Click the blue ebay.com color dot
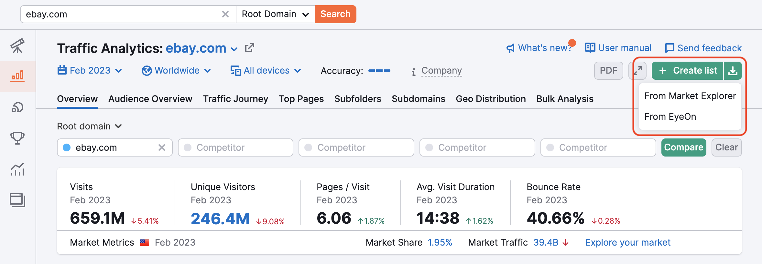 click(67, 147)
